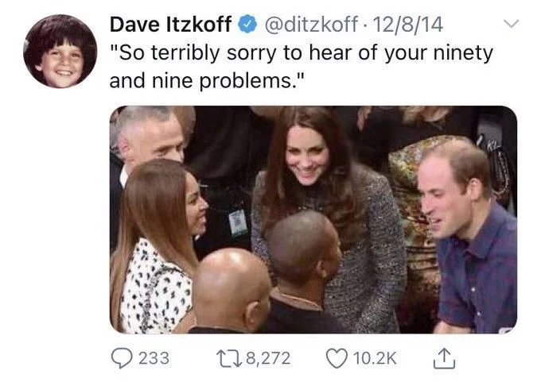Select the ninety and nine problems tweet text
The height and width of the screenshot is (382, 541).
(x=302, y=67)
